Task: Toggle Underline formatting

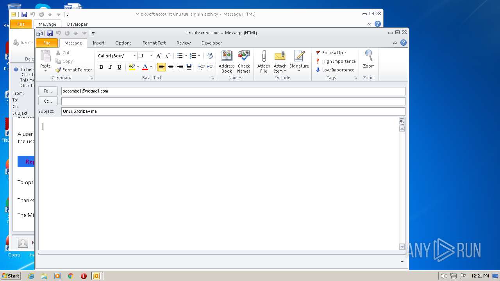Action: (119, 67)
